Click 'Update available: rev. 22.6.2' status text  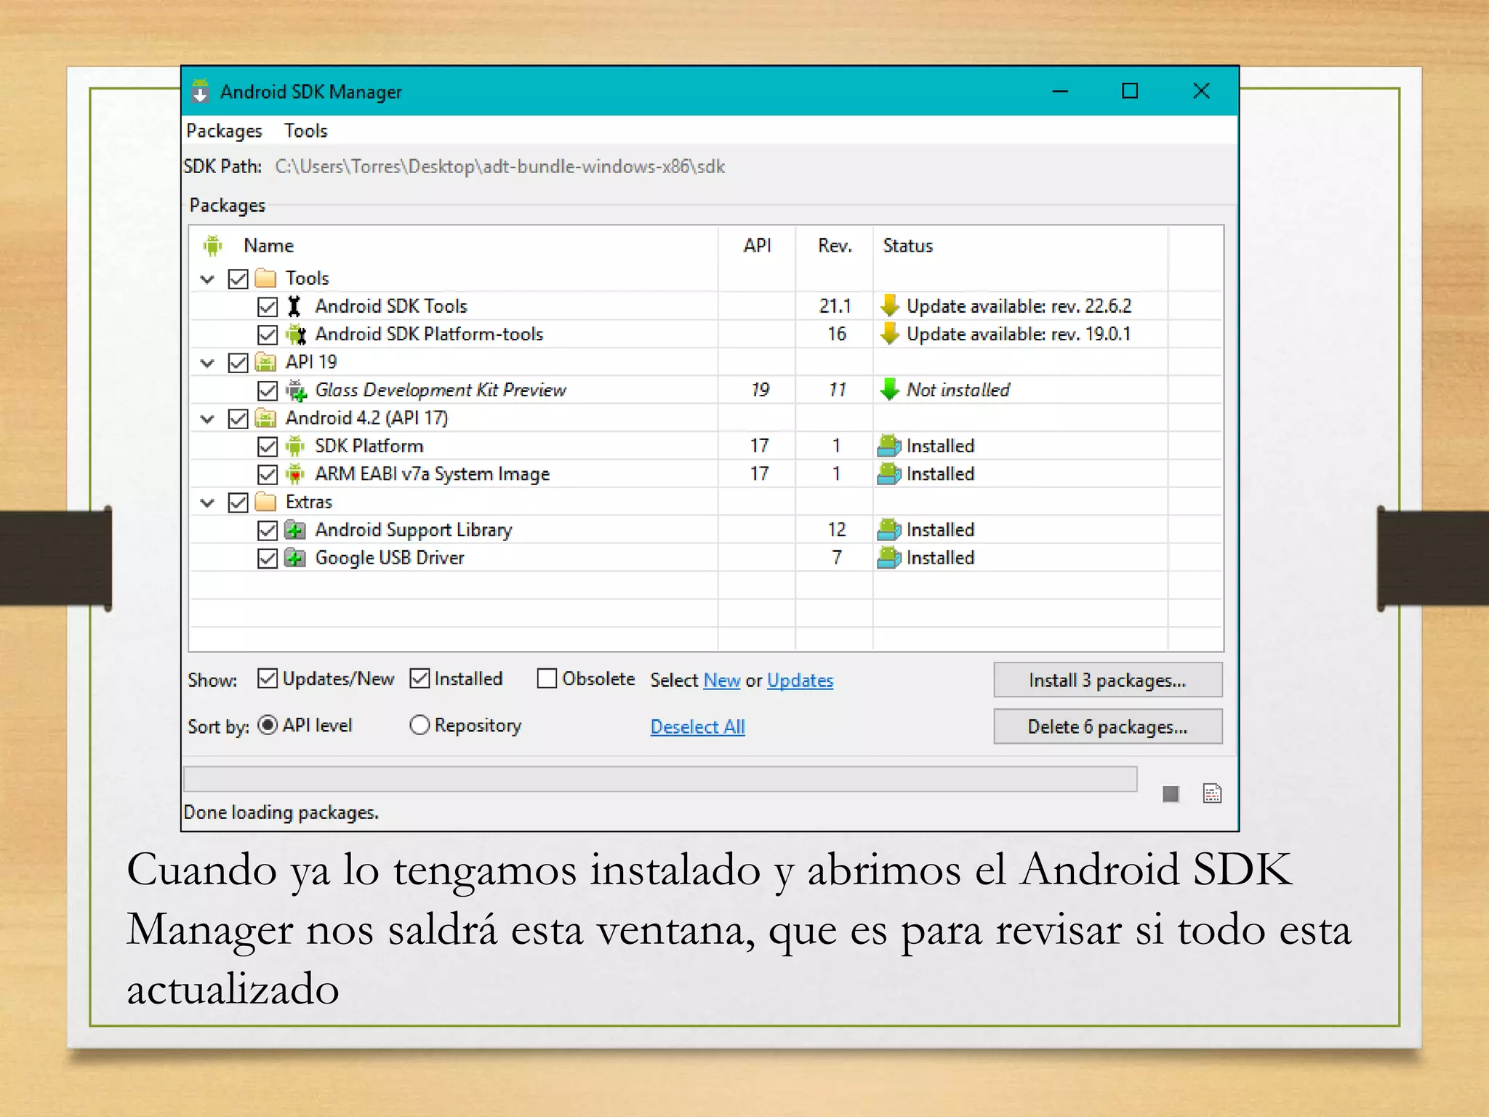[1019, 306]
